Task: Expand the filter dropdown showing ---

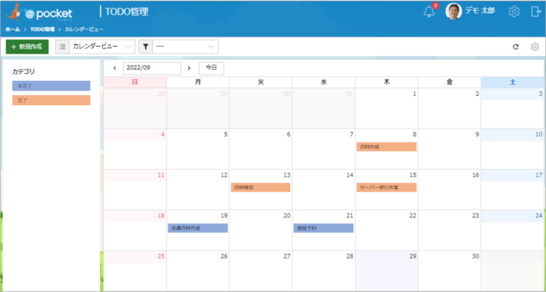Action: 186,47
